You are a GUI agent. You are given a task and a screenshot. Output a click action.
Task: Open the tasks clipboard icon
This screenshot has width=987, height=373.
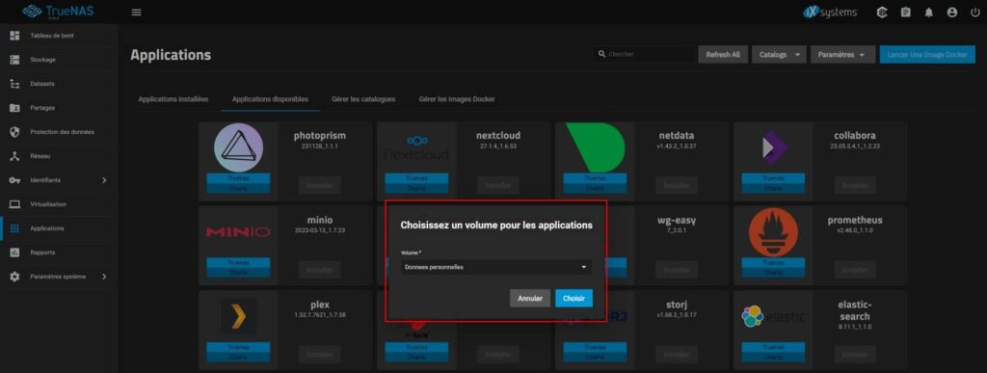(x=905, y=12)
